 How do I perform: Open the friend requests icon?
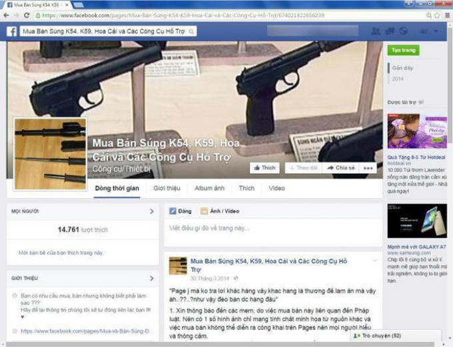click(x=376, y=31)
